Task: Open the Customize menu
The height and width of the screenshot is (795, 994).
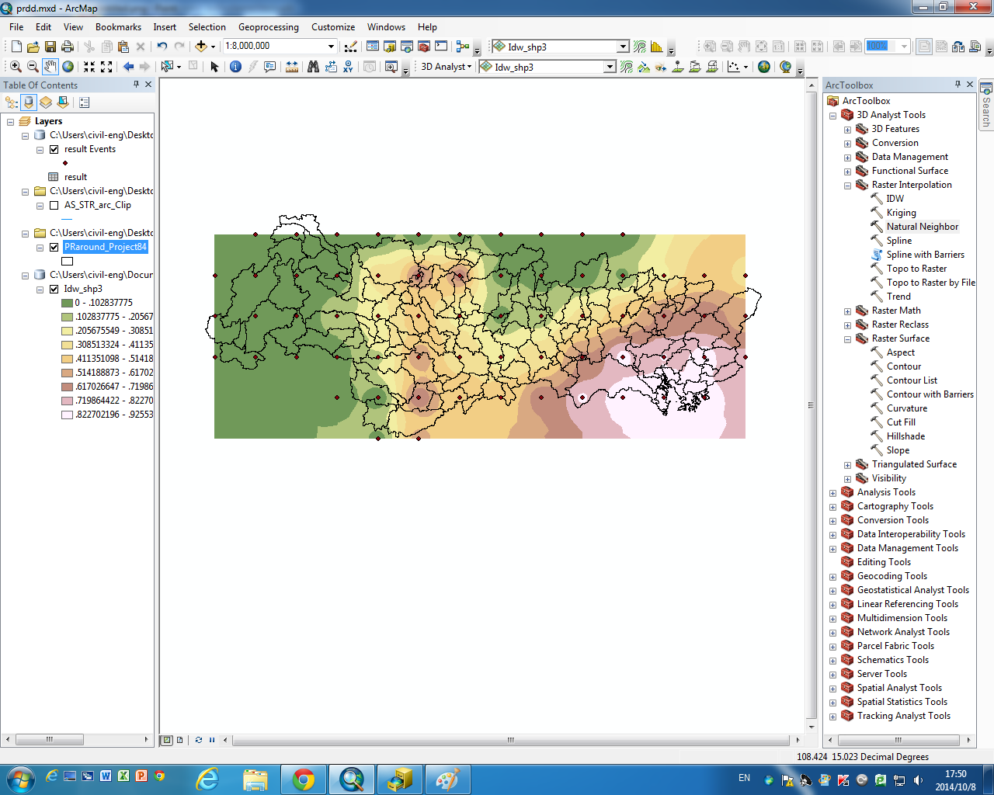Action: click(x=333, y=26)
